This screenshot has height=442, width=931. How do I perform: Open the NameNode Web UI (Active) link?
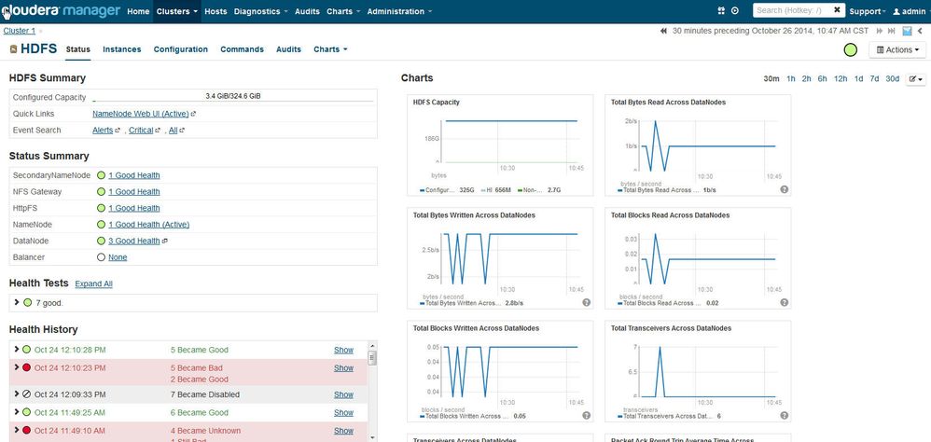click(140, 114)
